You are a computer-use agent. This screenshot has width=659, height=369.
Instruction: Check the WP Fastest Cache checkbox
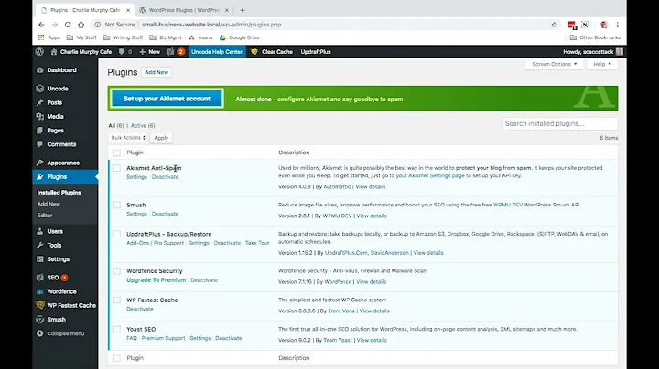point(117,300)
